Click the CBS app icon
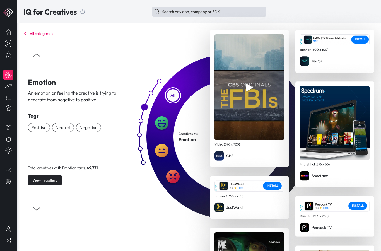The height and width of the screenshot is (251, 381). [219, 156]
